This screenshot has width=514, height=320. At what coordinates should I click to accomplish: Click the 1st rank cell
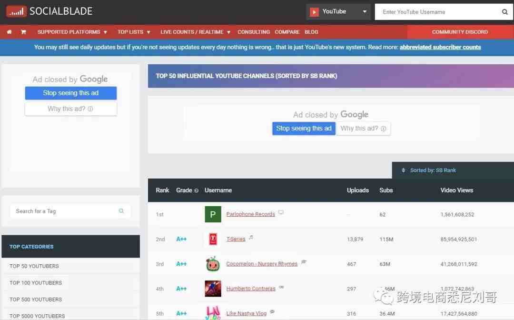[159, 214]
